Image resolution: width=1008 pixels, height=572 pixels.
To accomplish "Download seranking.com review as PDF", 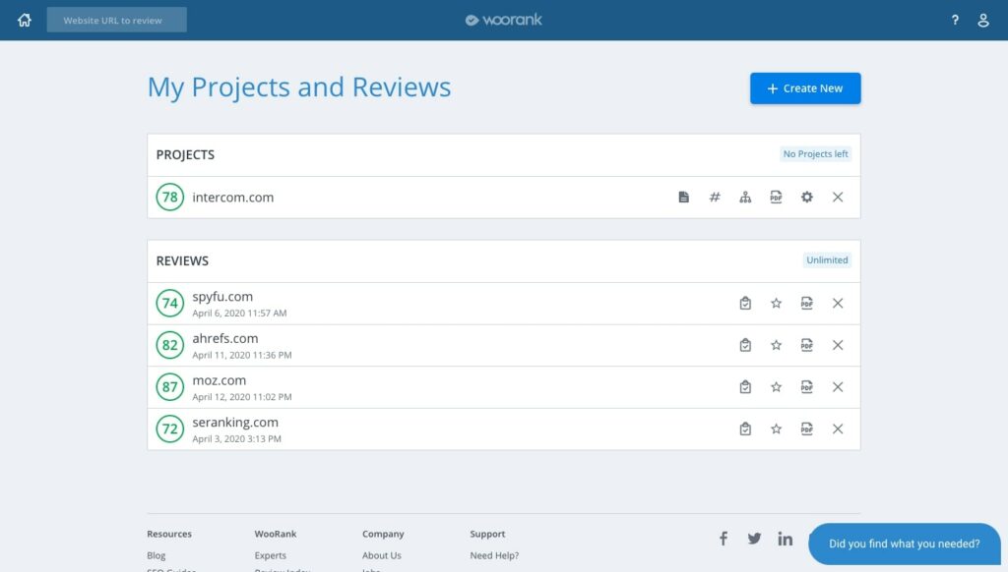I will [x=807, y=429].
